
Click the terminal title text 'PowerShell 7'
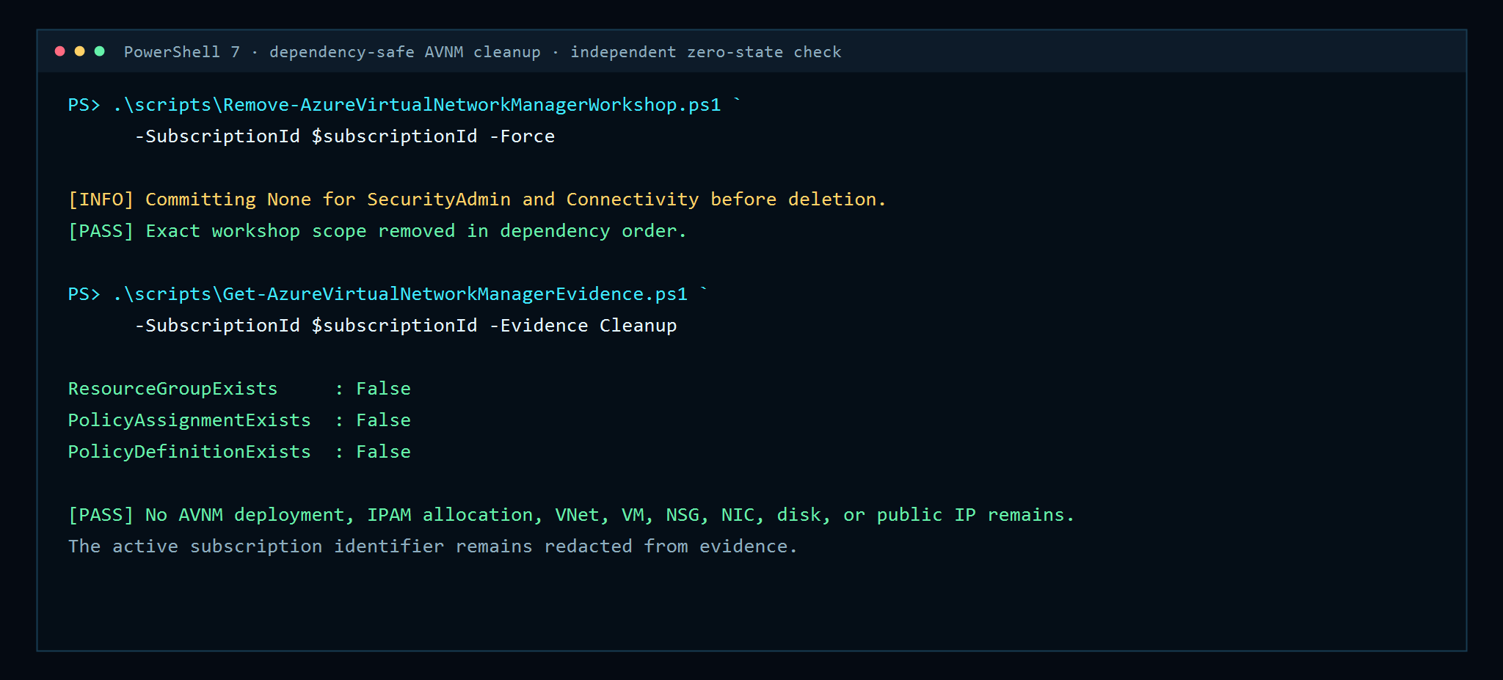182,52
